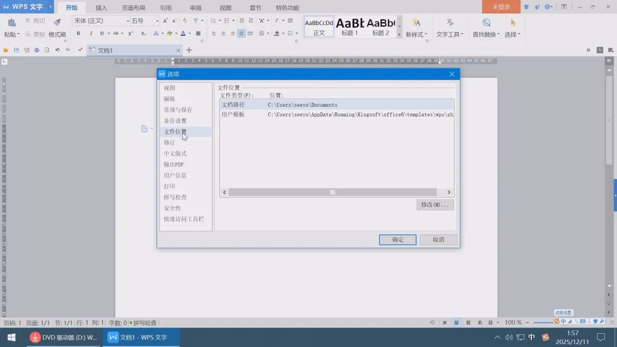Screen dimensions: 617x347
Task: Select justify alignment
Action: (241, 34)
